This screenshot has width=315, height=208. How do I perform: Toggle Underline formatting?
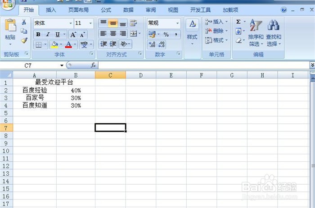point(58,35)
